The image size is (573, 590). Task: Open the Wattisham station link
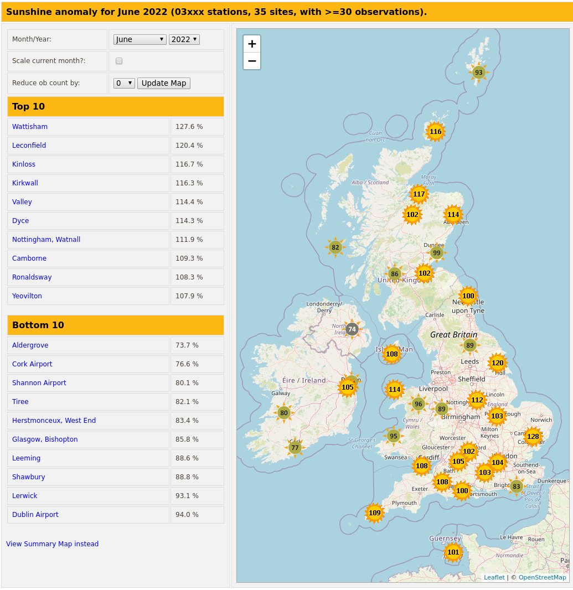tap(30, 126)
